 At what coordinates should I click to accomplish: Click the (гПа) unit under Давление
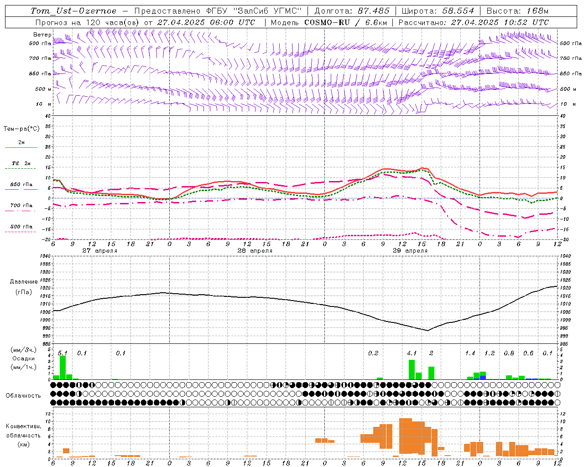point(24,292)
